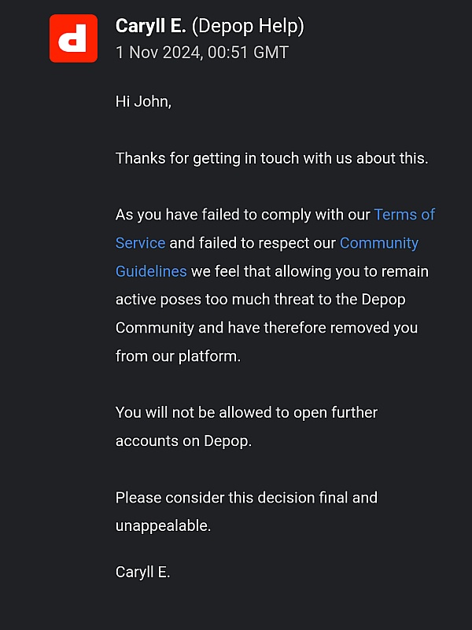Image resolution: width=472 pixels, height=630 pixels.
Task: Click the blue word "Guidelines" in the link
Action: (151, 271)
